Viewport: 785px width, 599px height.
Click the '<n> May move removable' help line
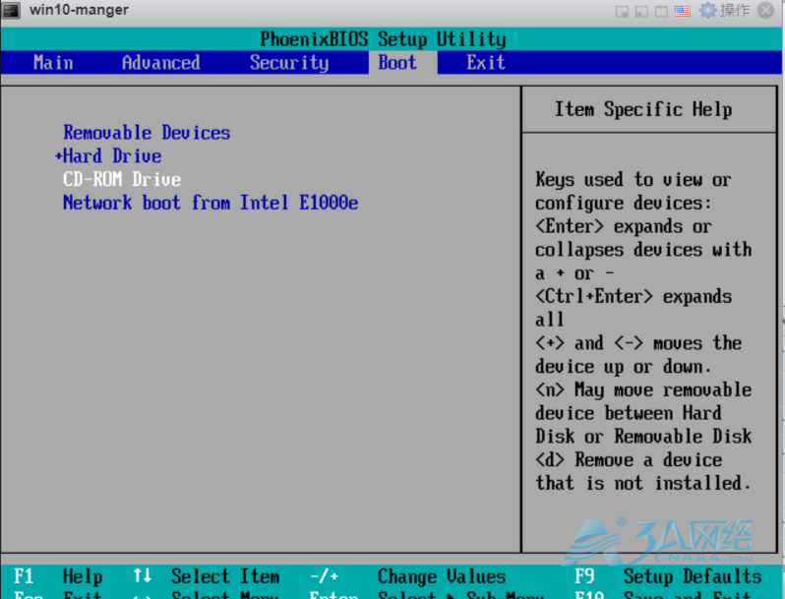coord(643,389)
